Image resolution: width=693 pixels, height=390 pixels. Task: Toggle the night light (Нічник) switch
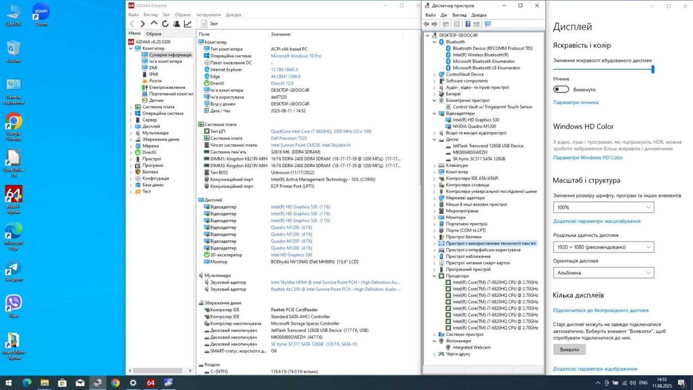coord(561,89)
